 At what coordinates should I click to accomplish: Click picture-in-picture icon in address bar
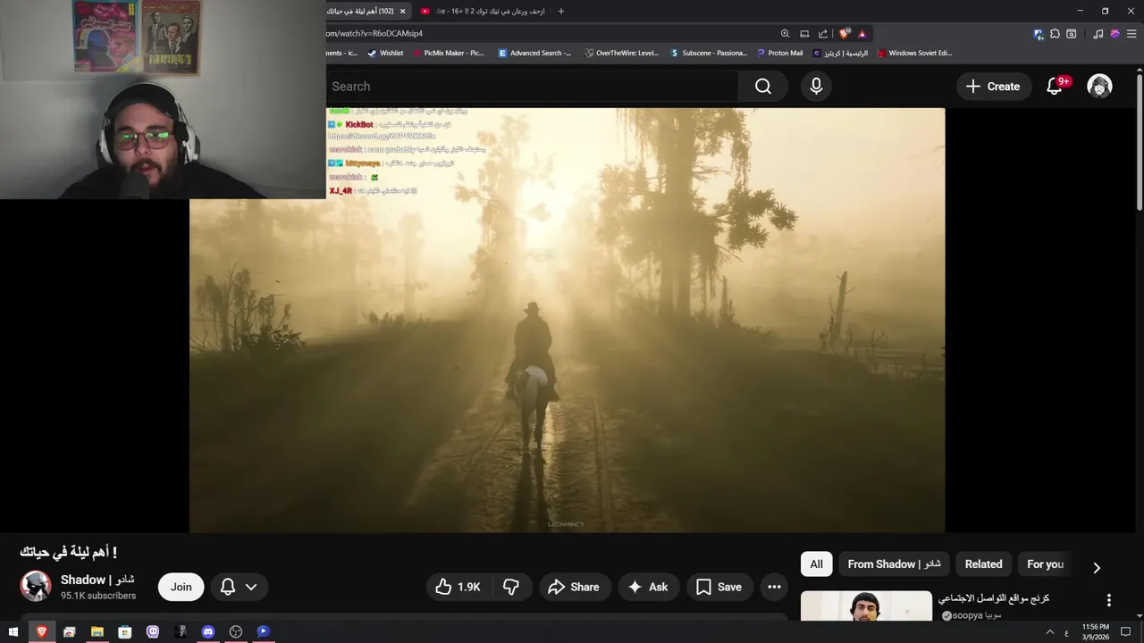pyautogui.click(x=804, y=34)
